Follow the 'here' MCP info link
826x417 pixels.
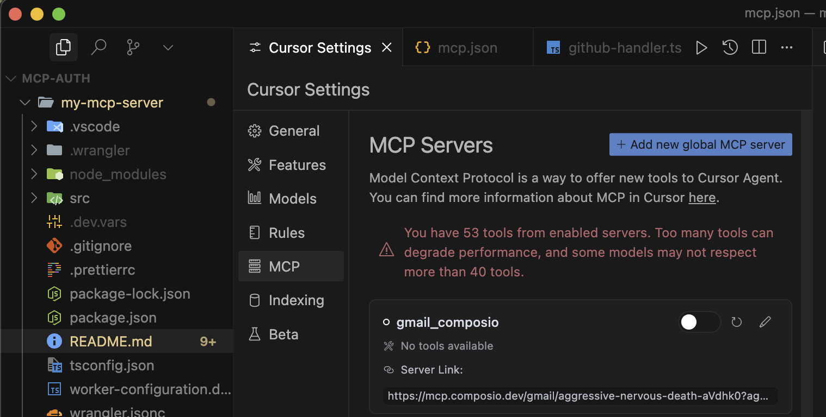click(702, 198)
